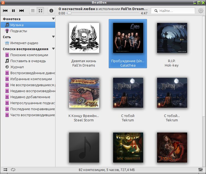The width and height of the screenshot is (206, 174).
Task: Select the Эпоха album cover
Action: [x=172, y=148]
